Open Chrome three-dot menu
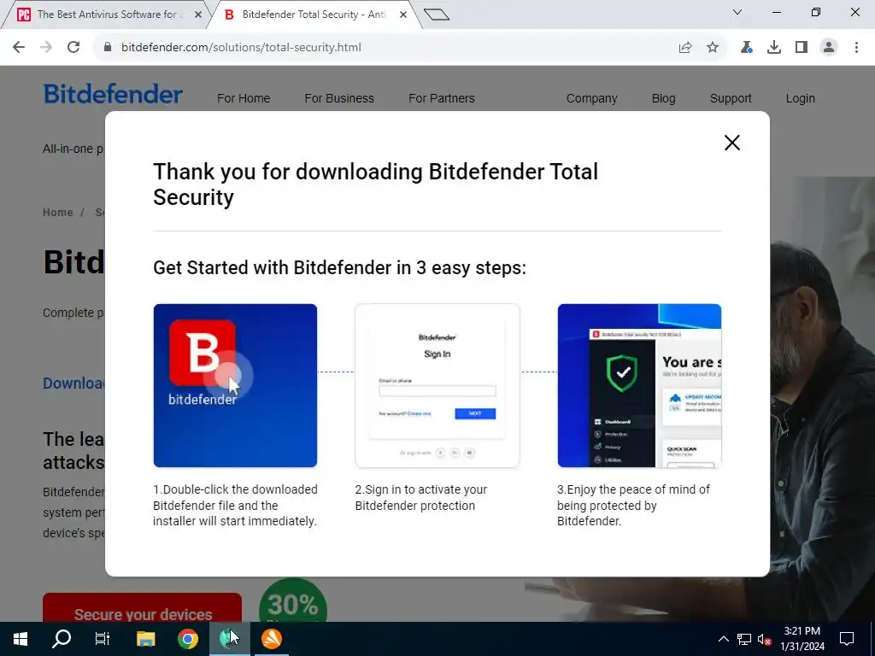 (x=856, y=48)
